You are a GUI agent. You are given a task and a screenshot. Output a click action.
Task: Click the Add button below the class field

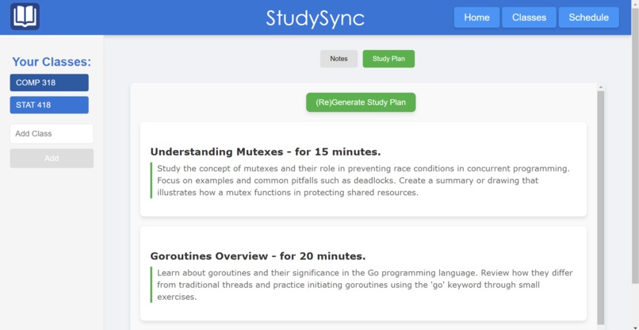click(x=52, y=159)
